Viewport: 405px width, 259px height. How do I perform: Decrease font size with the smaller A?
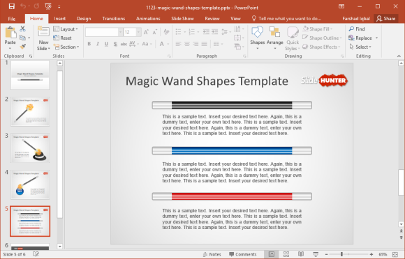[155, 32]
